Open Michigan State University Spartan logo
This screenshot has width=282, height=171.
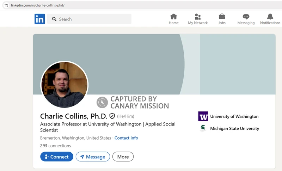[x=203, y=128]
